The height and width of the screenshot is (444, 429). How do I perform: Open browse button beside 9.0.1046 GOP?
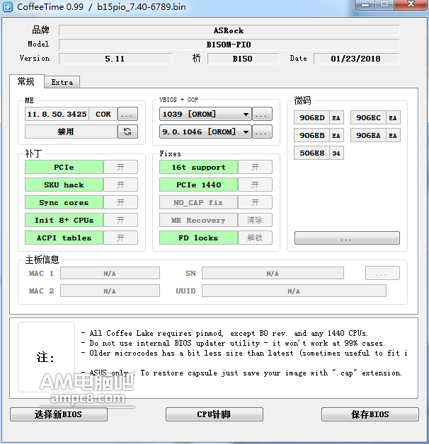point(262,132)
